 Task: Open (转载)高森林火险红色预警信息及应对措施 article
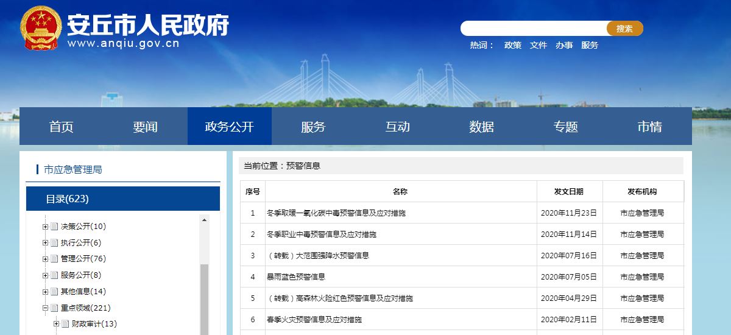point(340,298)
